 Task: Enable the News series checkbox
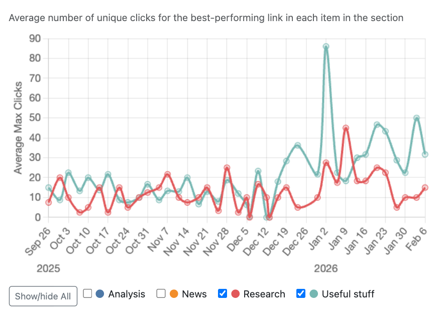[x=161, y=293]
